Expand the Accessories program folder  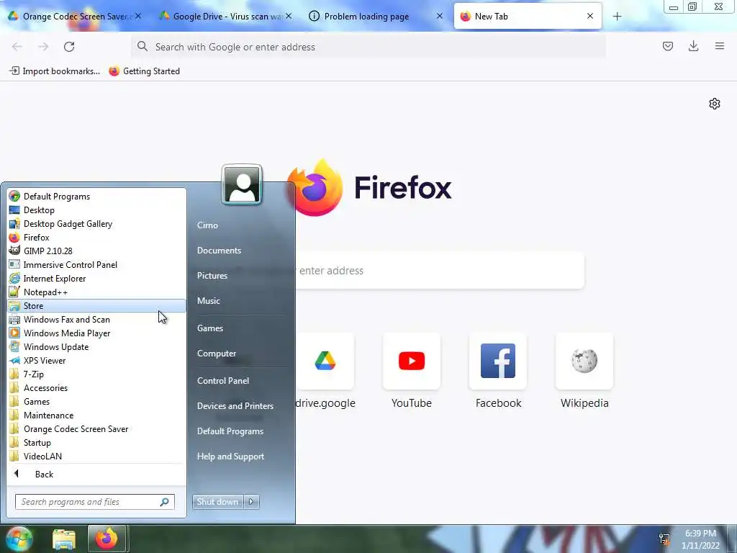point(96,388)
